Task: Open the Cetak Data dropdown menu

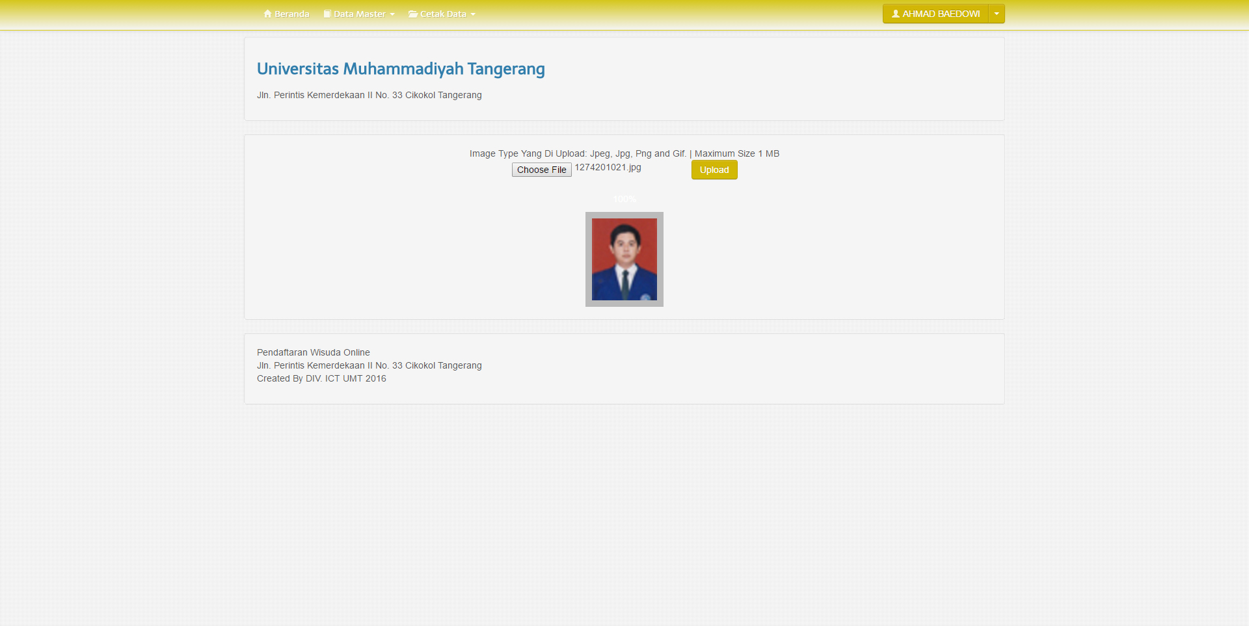Action: [442, 14]
